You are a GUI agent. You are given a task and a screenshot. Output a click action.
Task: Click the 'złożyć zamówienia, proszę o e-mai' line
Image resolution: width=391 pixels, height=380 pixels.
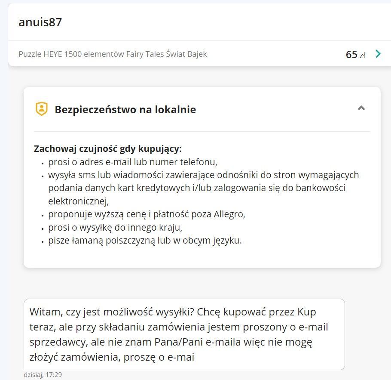pyautogui.click(x=112, y=357)
